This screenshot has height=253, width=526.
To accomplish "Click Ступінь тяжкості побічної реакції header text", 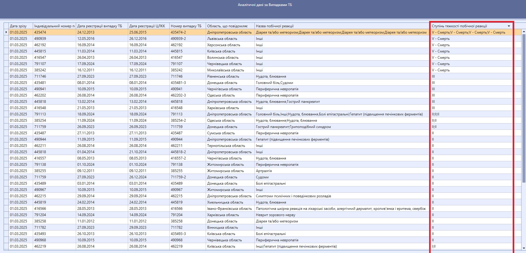I will (x=459, y=26).
